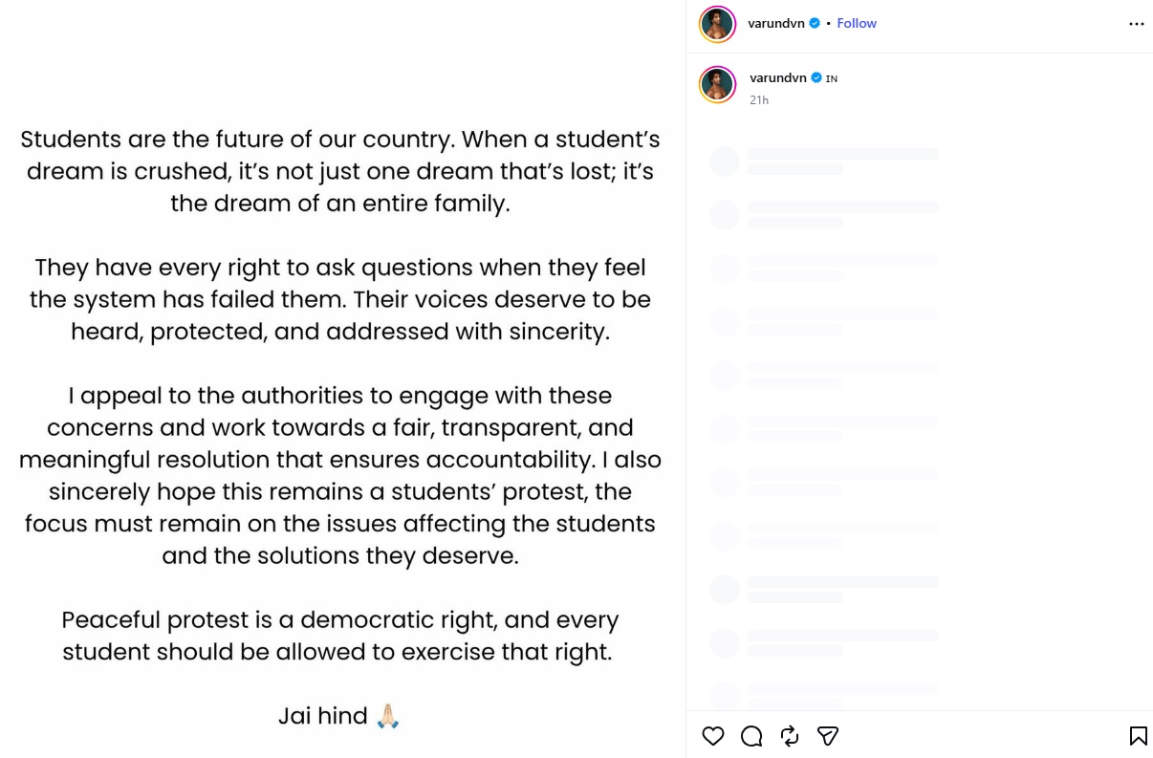The width and height of the screenshot is (1153, 758).
Task: Follow the varundvn account
Action: (x=857, y=23)
